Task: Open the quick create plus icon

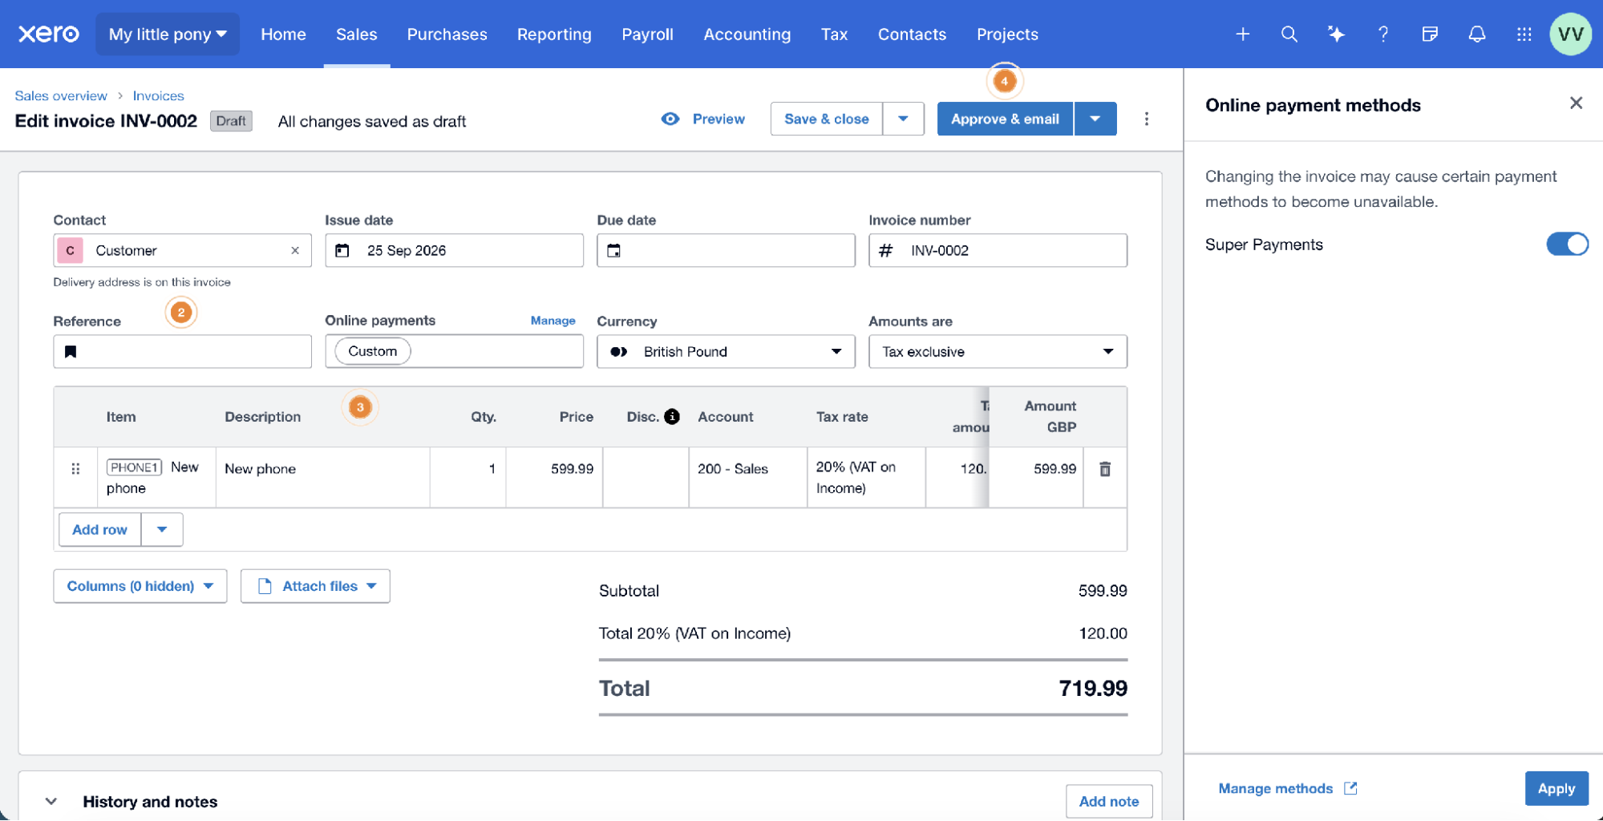Action: tap(1242, 34)
